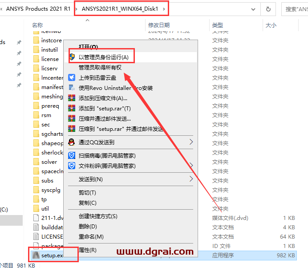Choose '创建快捷方式(S)' entry
The width and height of the screenshot is (308, 268).
coord(130,216)
